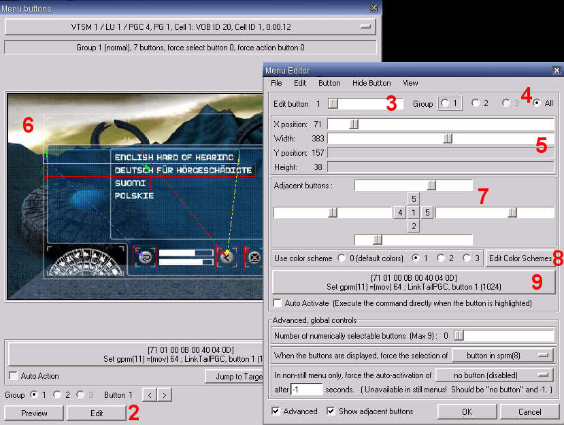Click 'DEUTSCH FÜR HÖRGESCHÄDIGTE' in the menu preview

click(183, 170)
